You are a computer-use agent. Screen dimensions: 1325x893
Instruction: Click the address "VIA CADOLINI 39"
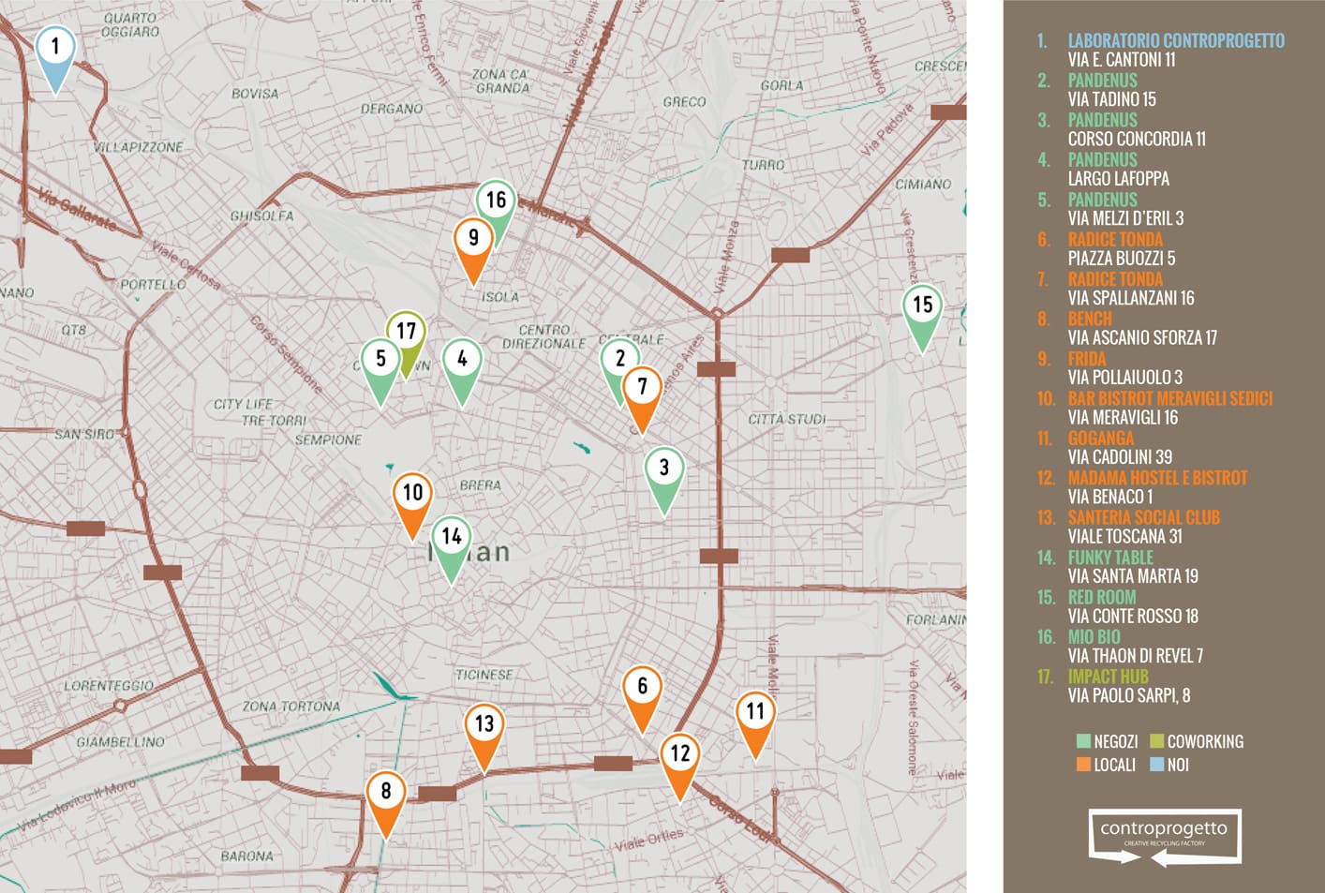(1120, 457)
